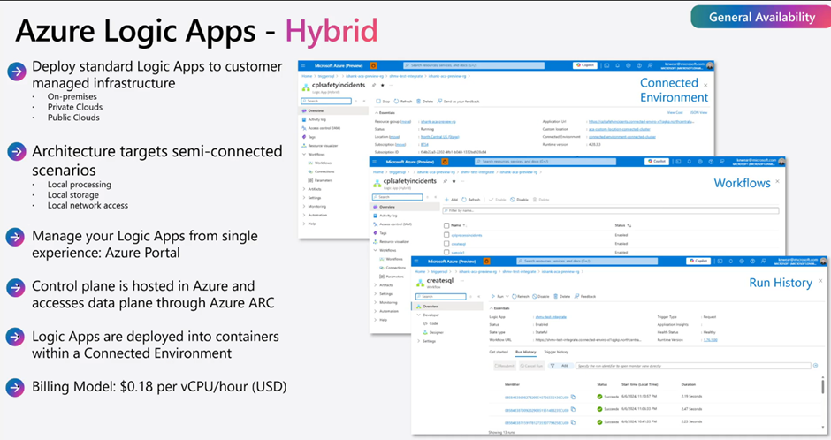This screenshot has width=831, height=440.
Task: Click Refresh in Connected Environment toolbar
Action: pos(403,101)
